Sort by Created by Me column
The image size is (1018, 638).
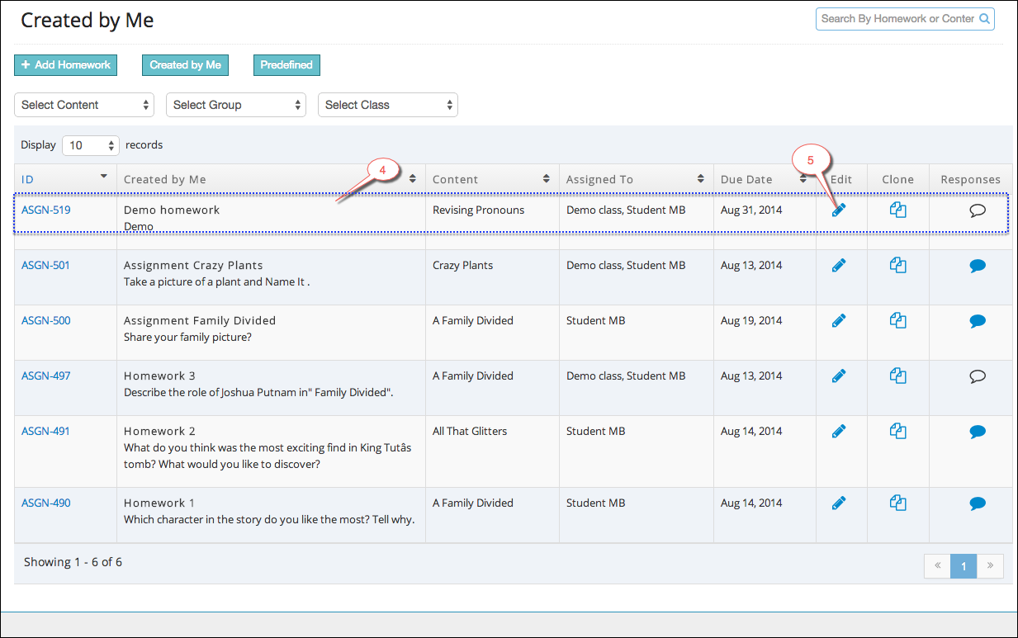click(x=271, y=179)
